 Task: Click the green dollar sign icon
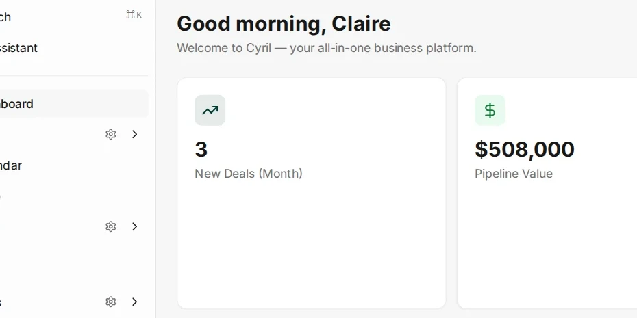click(x=490, y=110)
